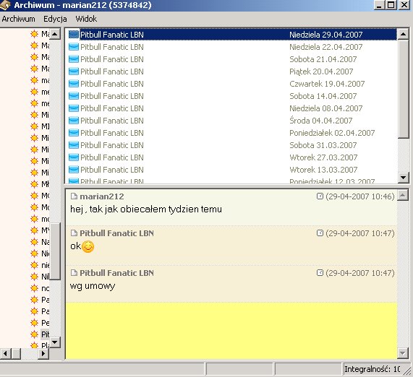
Task: Select conversation from Sobota 14.04.2007
Action: coord(232,96)
